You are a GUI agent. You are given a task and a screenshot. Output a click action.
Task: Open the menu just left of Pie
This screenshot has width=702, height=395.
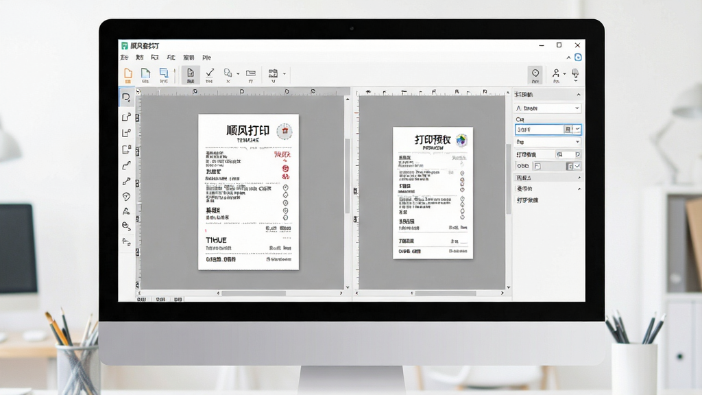pos(189,58)
